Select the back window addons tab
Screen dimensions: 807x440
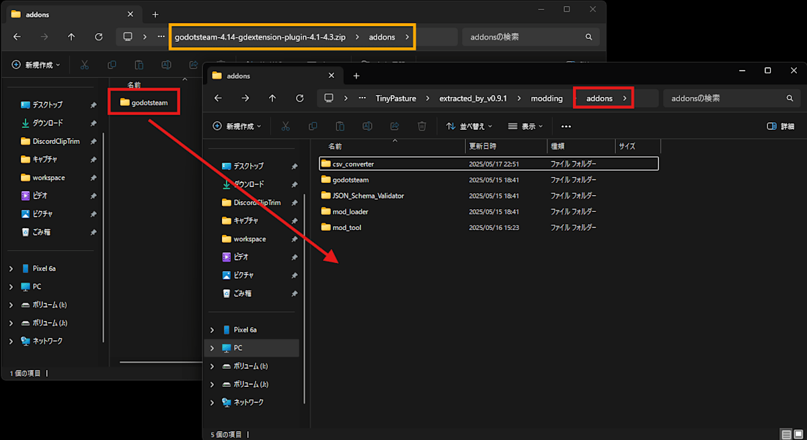tap(75, 14)
